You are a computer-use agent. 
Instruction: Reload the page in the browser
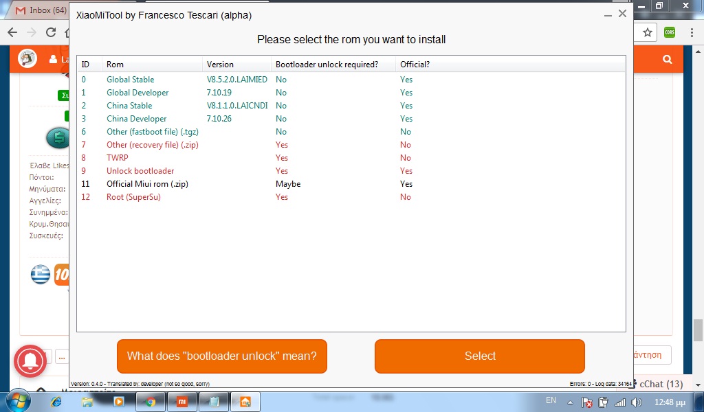tap(51, 32)
